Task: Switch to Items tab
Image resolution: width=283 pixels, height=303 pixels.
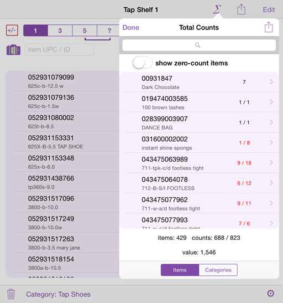Action: pos(180,270)
